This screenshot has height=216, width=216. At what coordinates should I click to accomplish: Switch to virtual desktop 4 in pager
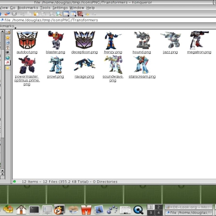click(x=158, y=213)
